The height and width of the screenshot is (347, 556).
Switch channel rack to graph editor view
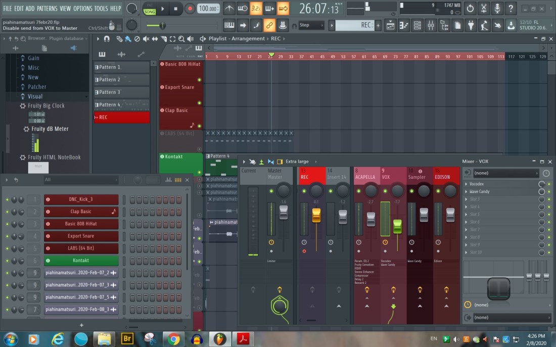point(169,180)
